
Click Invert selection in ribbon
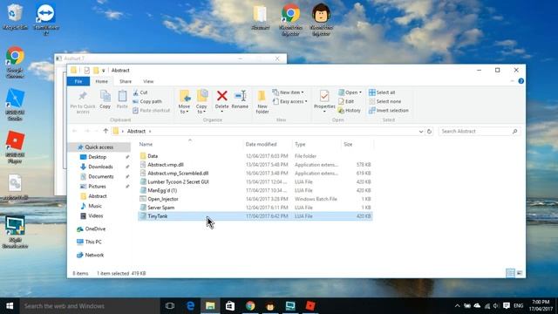pos(389,111)
